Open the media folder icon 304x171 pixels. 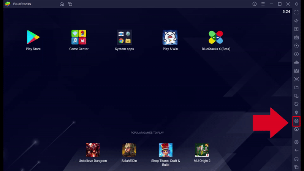click(296, 88)
